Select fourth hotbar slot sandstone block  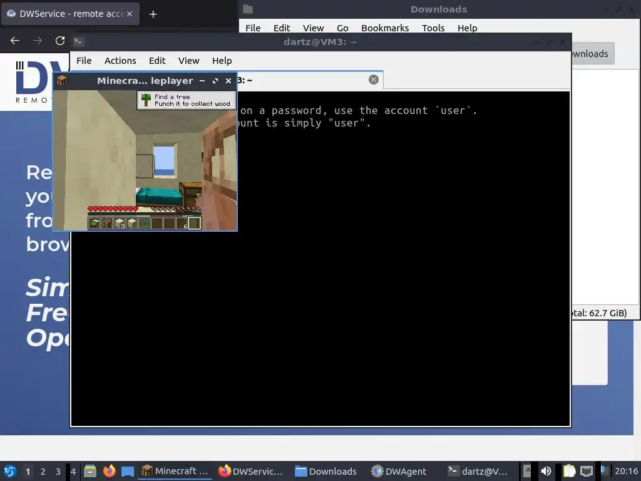[132, 224]
